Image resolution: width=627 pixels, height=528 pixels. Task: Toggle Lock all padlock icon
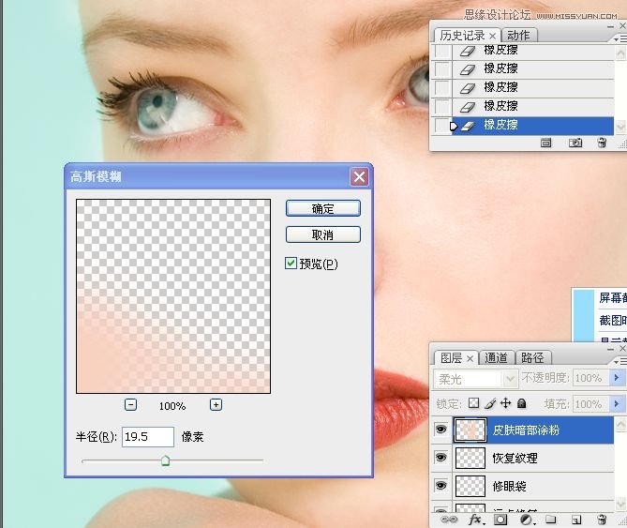point(521,403)
